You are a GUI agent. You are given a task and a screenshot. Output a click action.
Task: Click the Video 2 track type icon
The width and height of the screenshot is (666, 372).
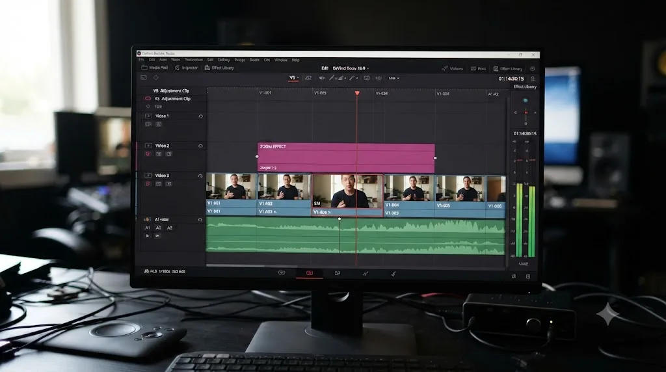[148, 146]
